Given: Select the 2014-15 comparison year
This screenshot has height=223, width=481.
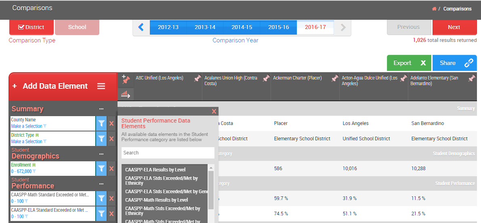Looking at the screenshot, I should point(242,27).
